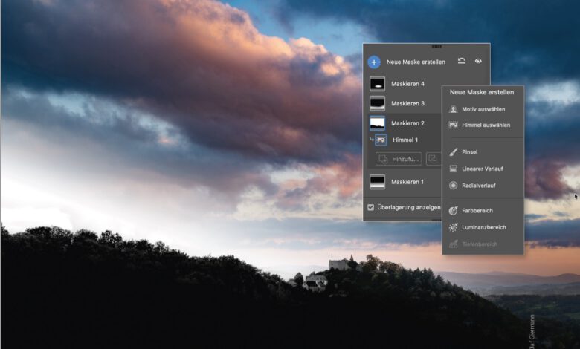
Task: Choose Luminanzbereich from the menu
Action: coord(483,227)
